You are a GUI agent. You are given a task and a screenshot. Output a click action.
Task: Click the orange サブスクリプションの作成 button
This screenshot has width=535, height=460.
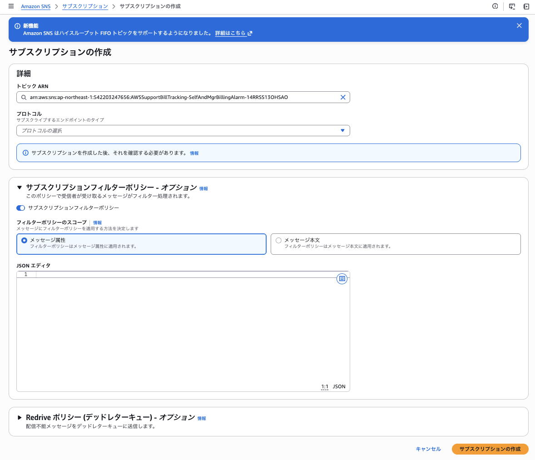tap(490, 449)
